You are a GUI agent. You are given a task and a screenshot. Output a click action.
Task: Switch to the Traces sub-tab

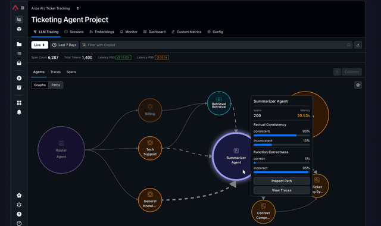pyautogui.click(x=55, y=72)
